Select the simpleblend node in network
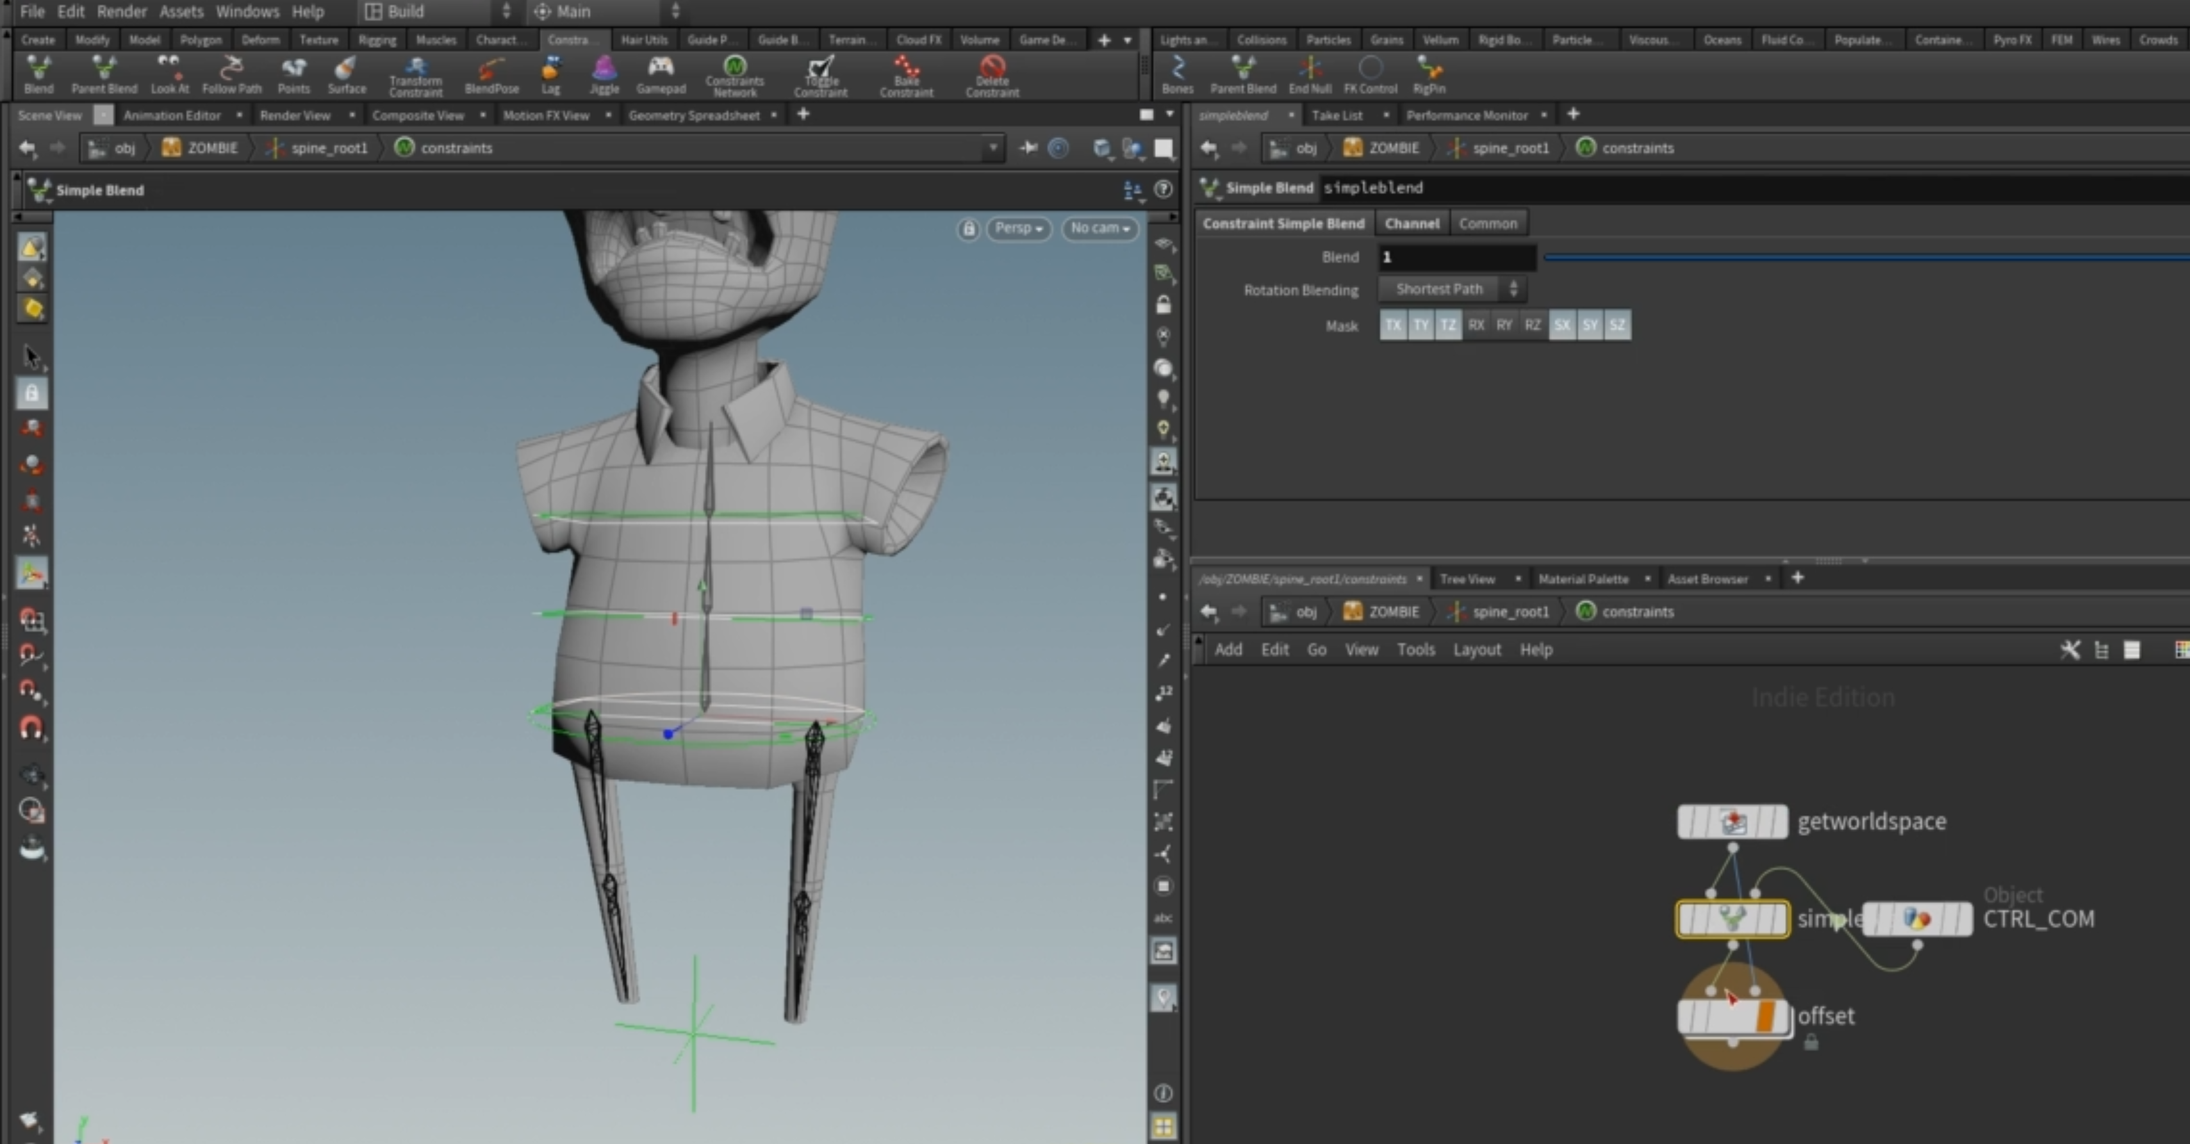2190x1144 pixels. (x=1732, y=919)
